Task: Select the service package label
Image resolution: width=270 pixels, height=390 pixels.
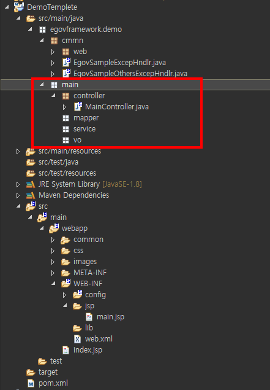Action: coord(84,129)
